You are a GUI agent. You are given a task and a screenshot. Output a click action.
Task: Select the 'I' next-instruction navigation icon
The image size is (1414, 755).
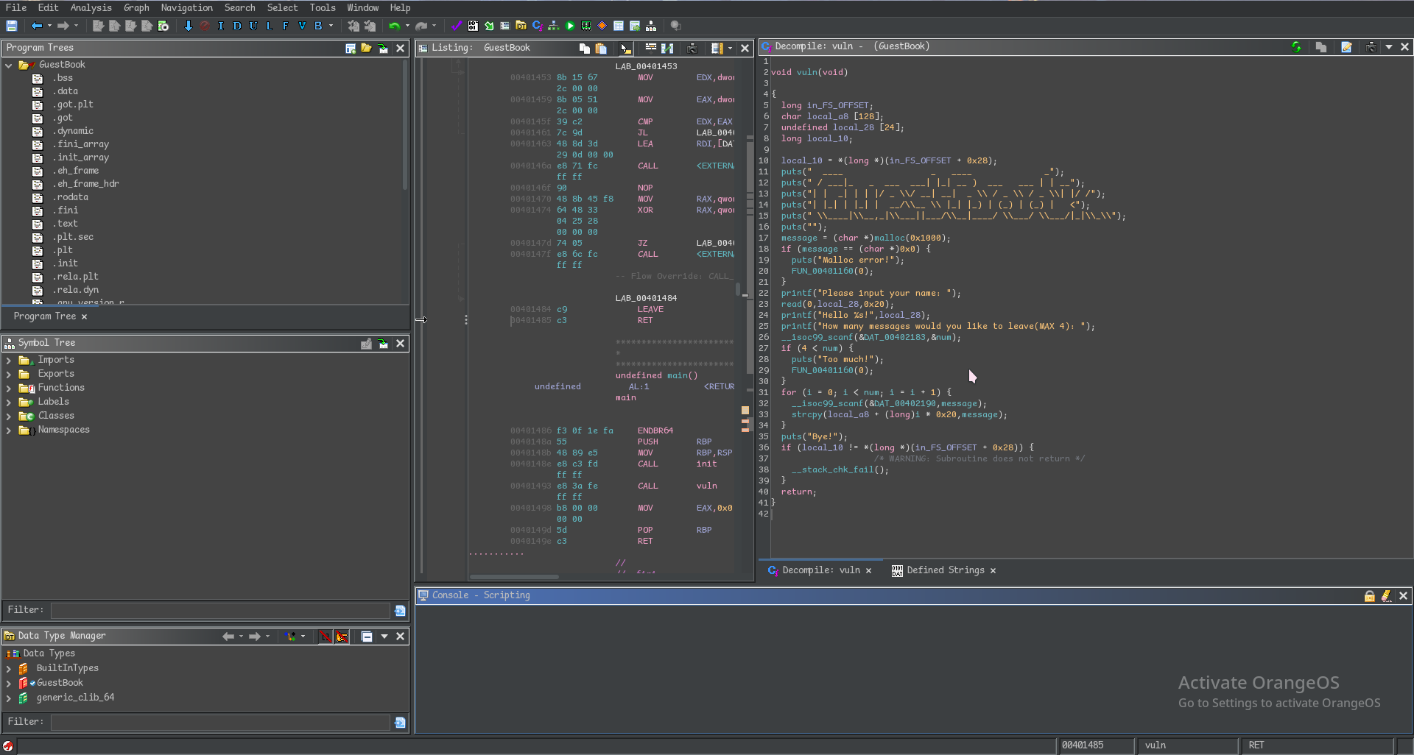[221, 26]
